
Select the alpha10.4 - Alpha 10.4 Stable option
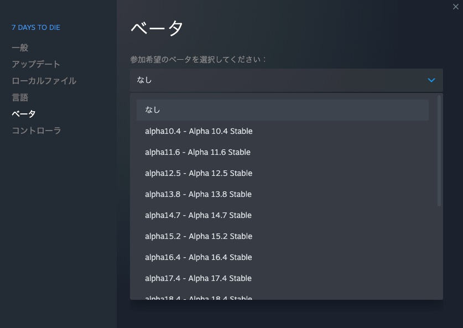click(x=198, y=131)
